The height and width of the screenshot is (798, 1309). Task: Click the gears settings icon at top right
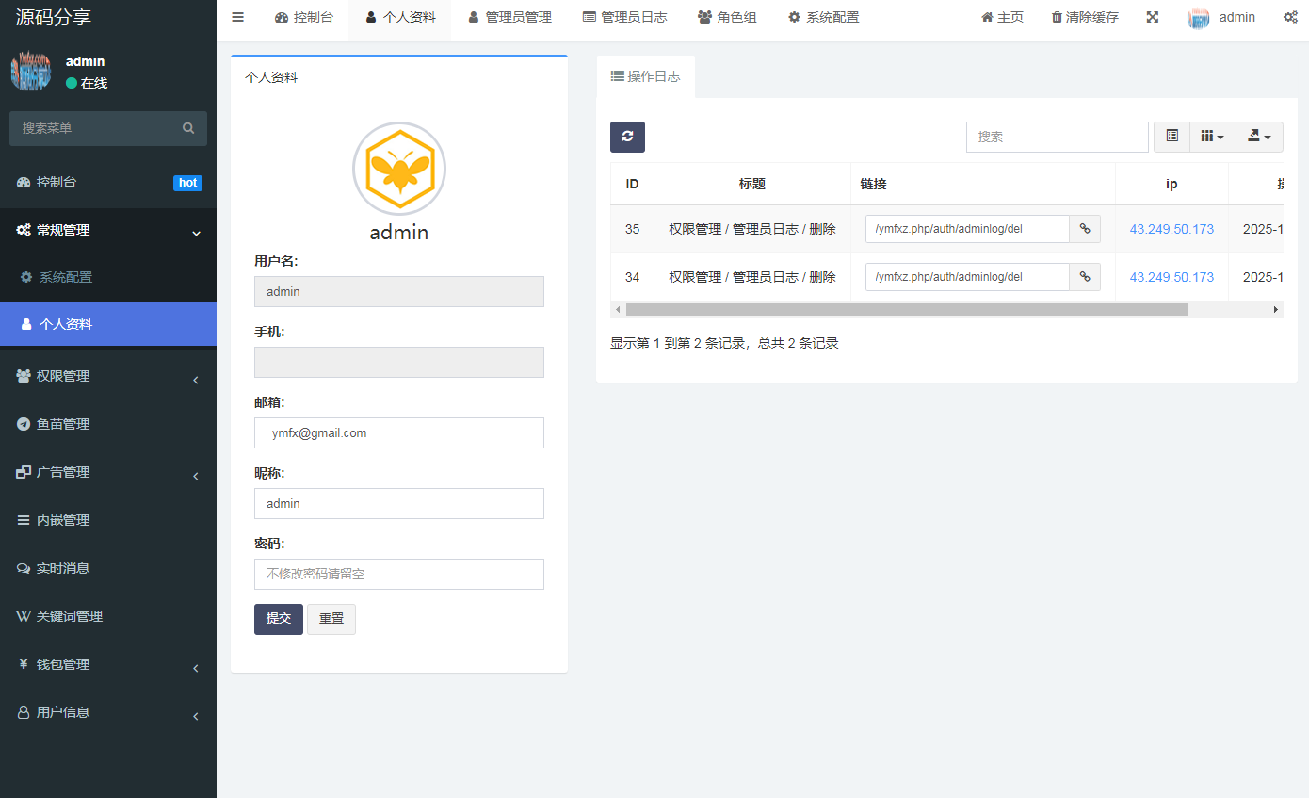1289,17
